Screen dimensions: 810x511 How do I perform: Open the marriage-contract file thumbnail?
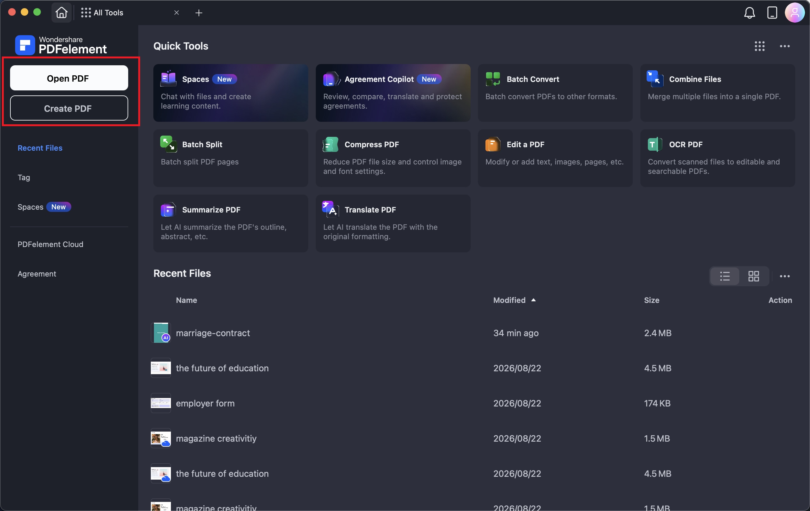(x=161, y=333)
